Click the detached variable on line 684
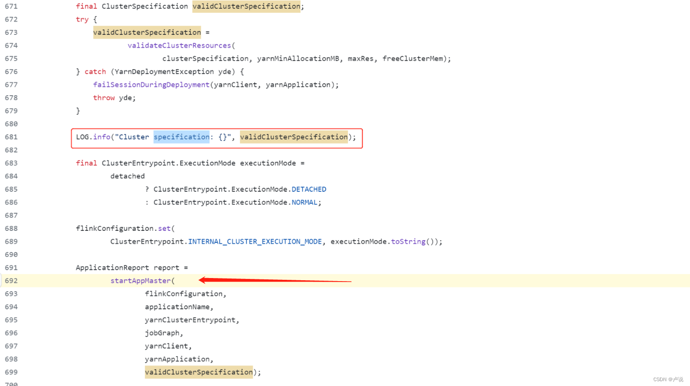690x386 pixels. click(127, 176)
